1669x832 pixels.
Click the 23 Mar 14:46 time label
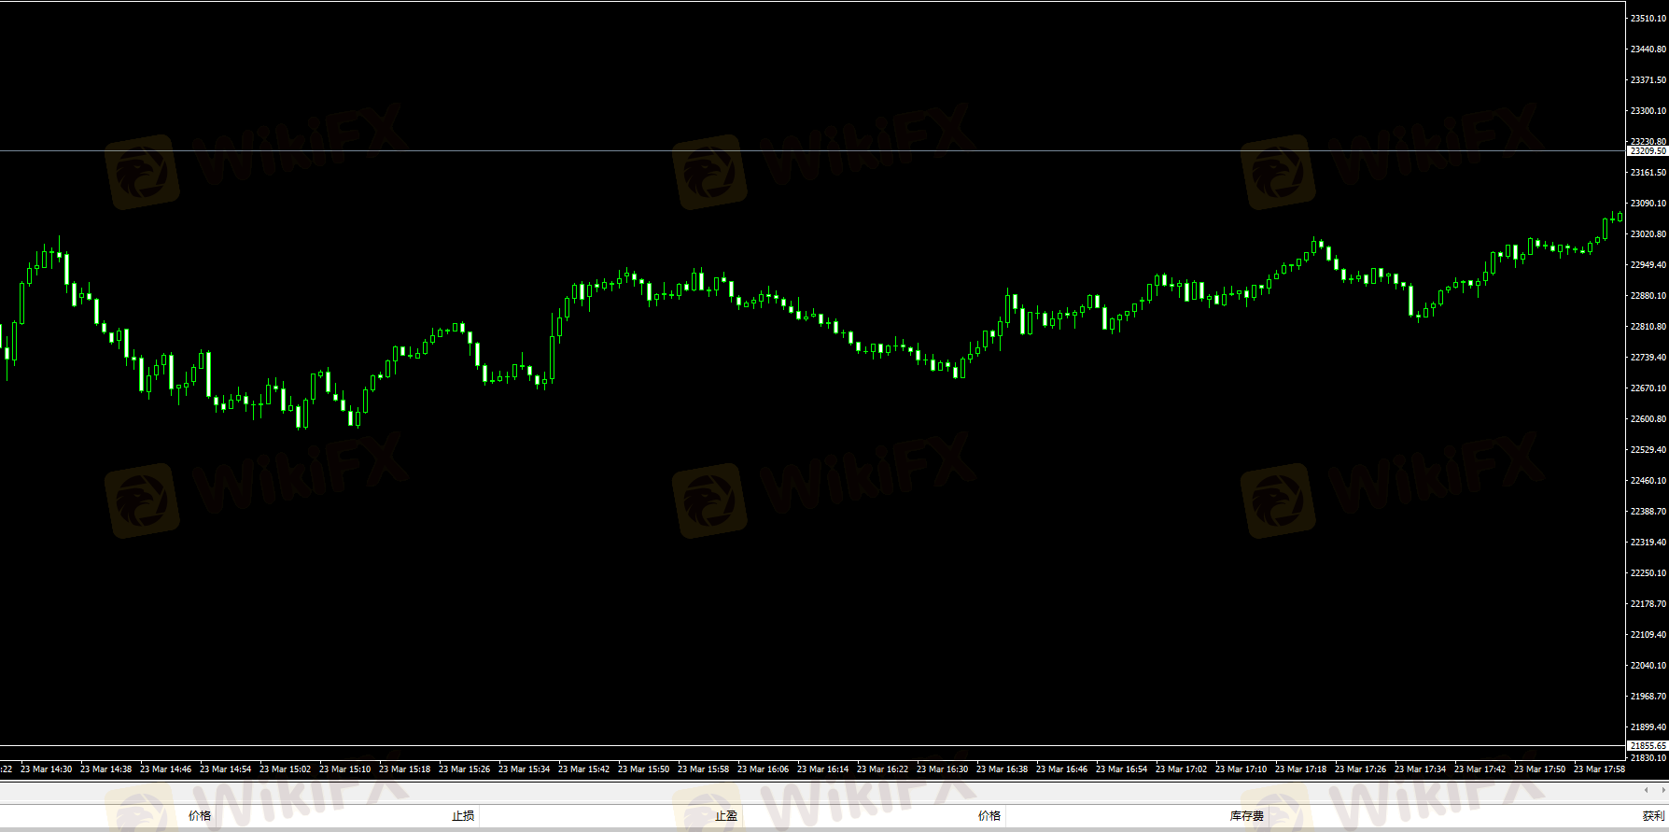click(x=166, y=769)
